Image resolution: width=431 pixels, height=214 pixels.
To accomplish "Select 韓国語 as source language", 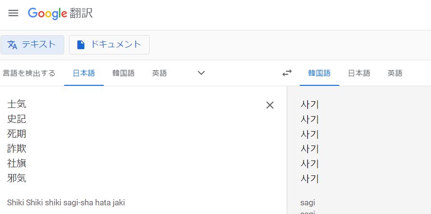I will [124, 73].
